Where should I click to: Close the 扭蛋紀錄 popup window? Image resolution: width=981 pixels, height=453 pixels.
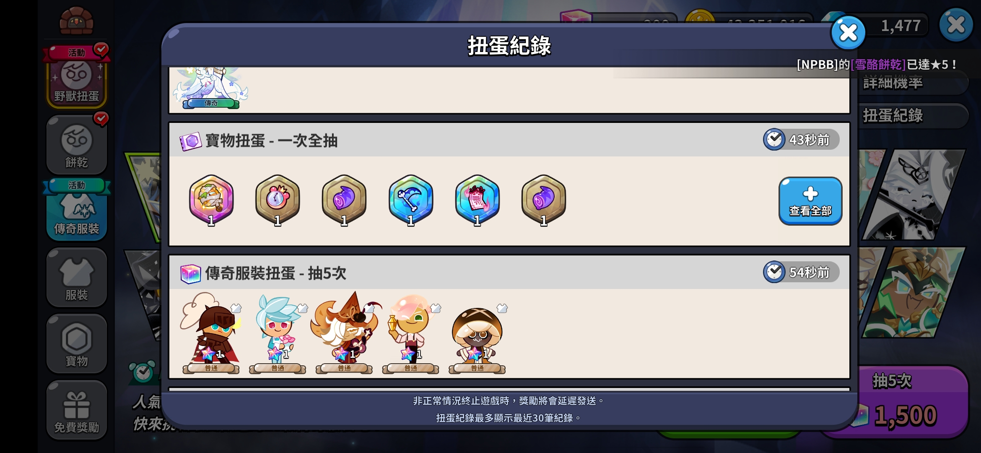[848, 33]
